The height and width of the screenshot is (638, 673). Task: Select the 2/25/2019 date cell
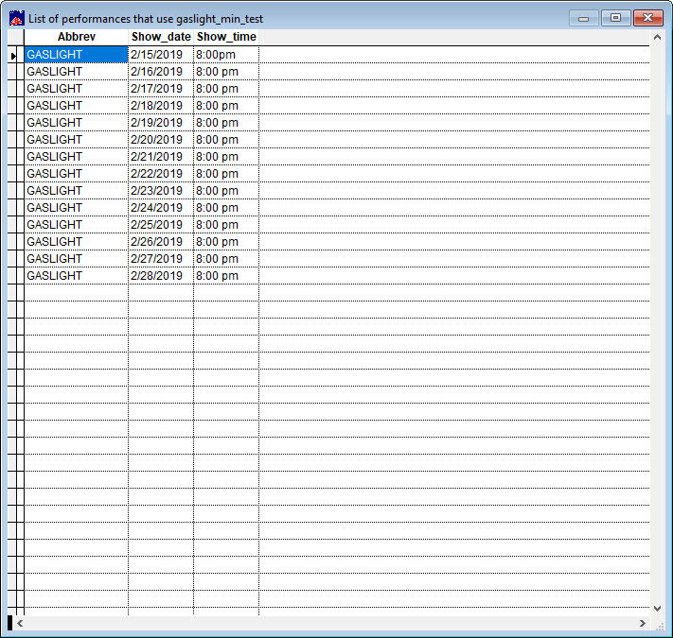click(161, 225)
